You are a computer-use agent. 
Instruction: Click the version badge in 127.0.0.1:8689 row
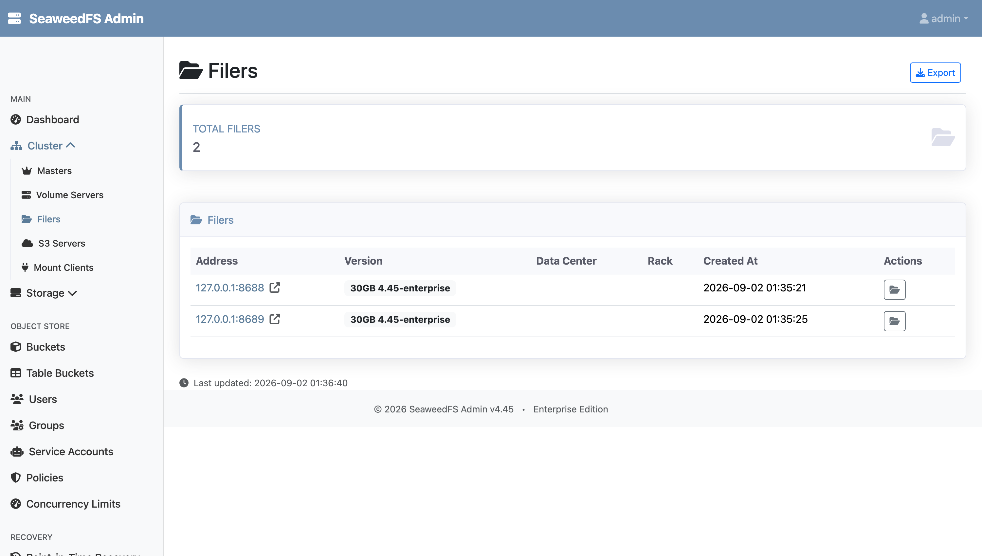[400, 319]
